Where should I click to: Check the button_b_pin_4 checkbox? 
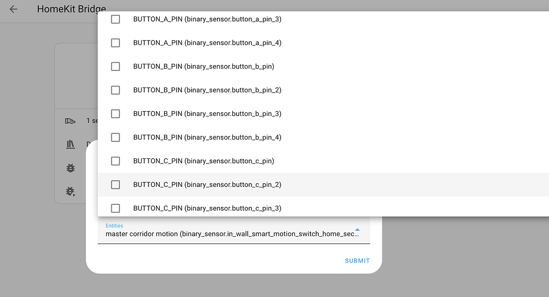[x=116, y=137]
